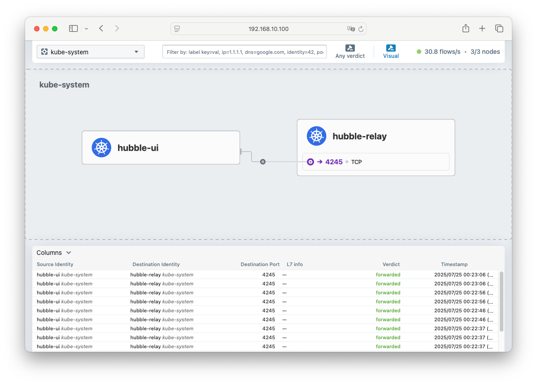Click the 3/3 nodes status text

485,52
